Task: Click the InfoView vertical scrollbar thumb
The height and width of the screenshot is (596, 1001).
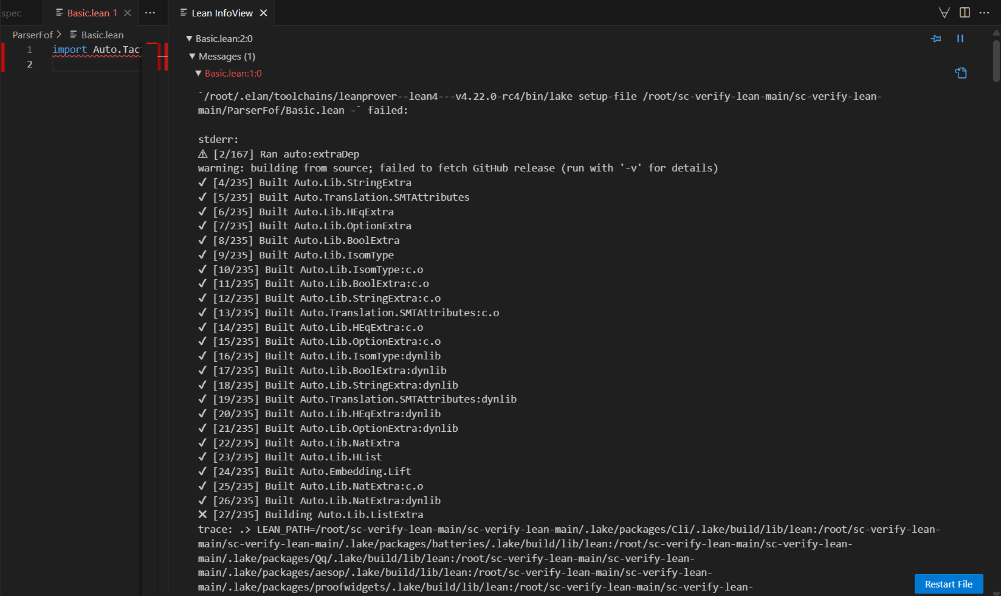Action: [996, 61]
